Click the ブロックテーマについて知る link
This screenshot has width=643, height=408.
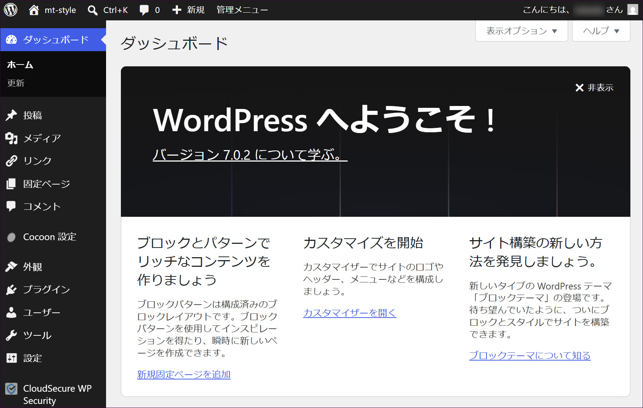(530, 355)
